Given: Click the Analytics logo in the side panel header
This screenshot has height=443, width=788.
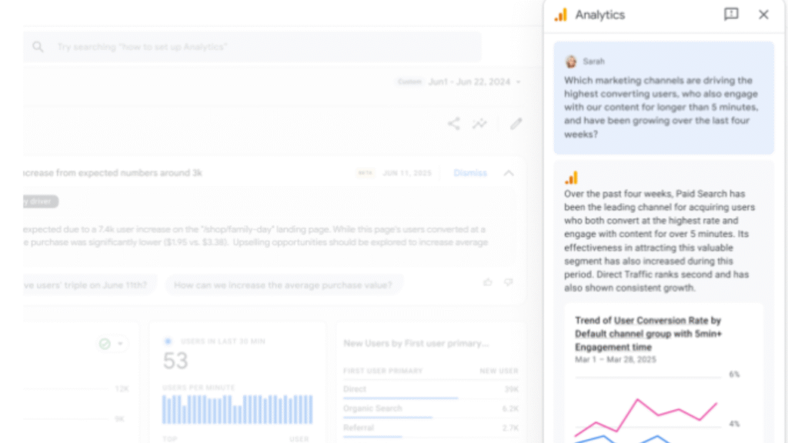Looking at the screenshot, I should coord(559,14).
